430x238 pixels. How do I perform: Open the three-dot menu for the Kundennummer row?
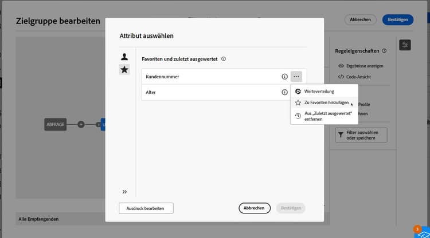click(296, 77)
